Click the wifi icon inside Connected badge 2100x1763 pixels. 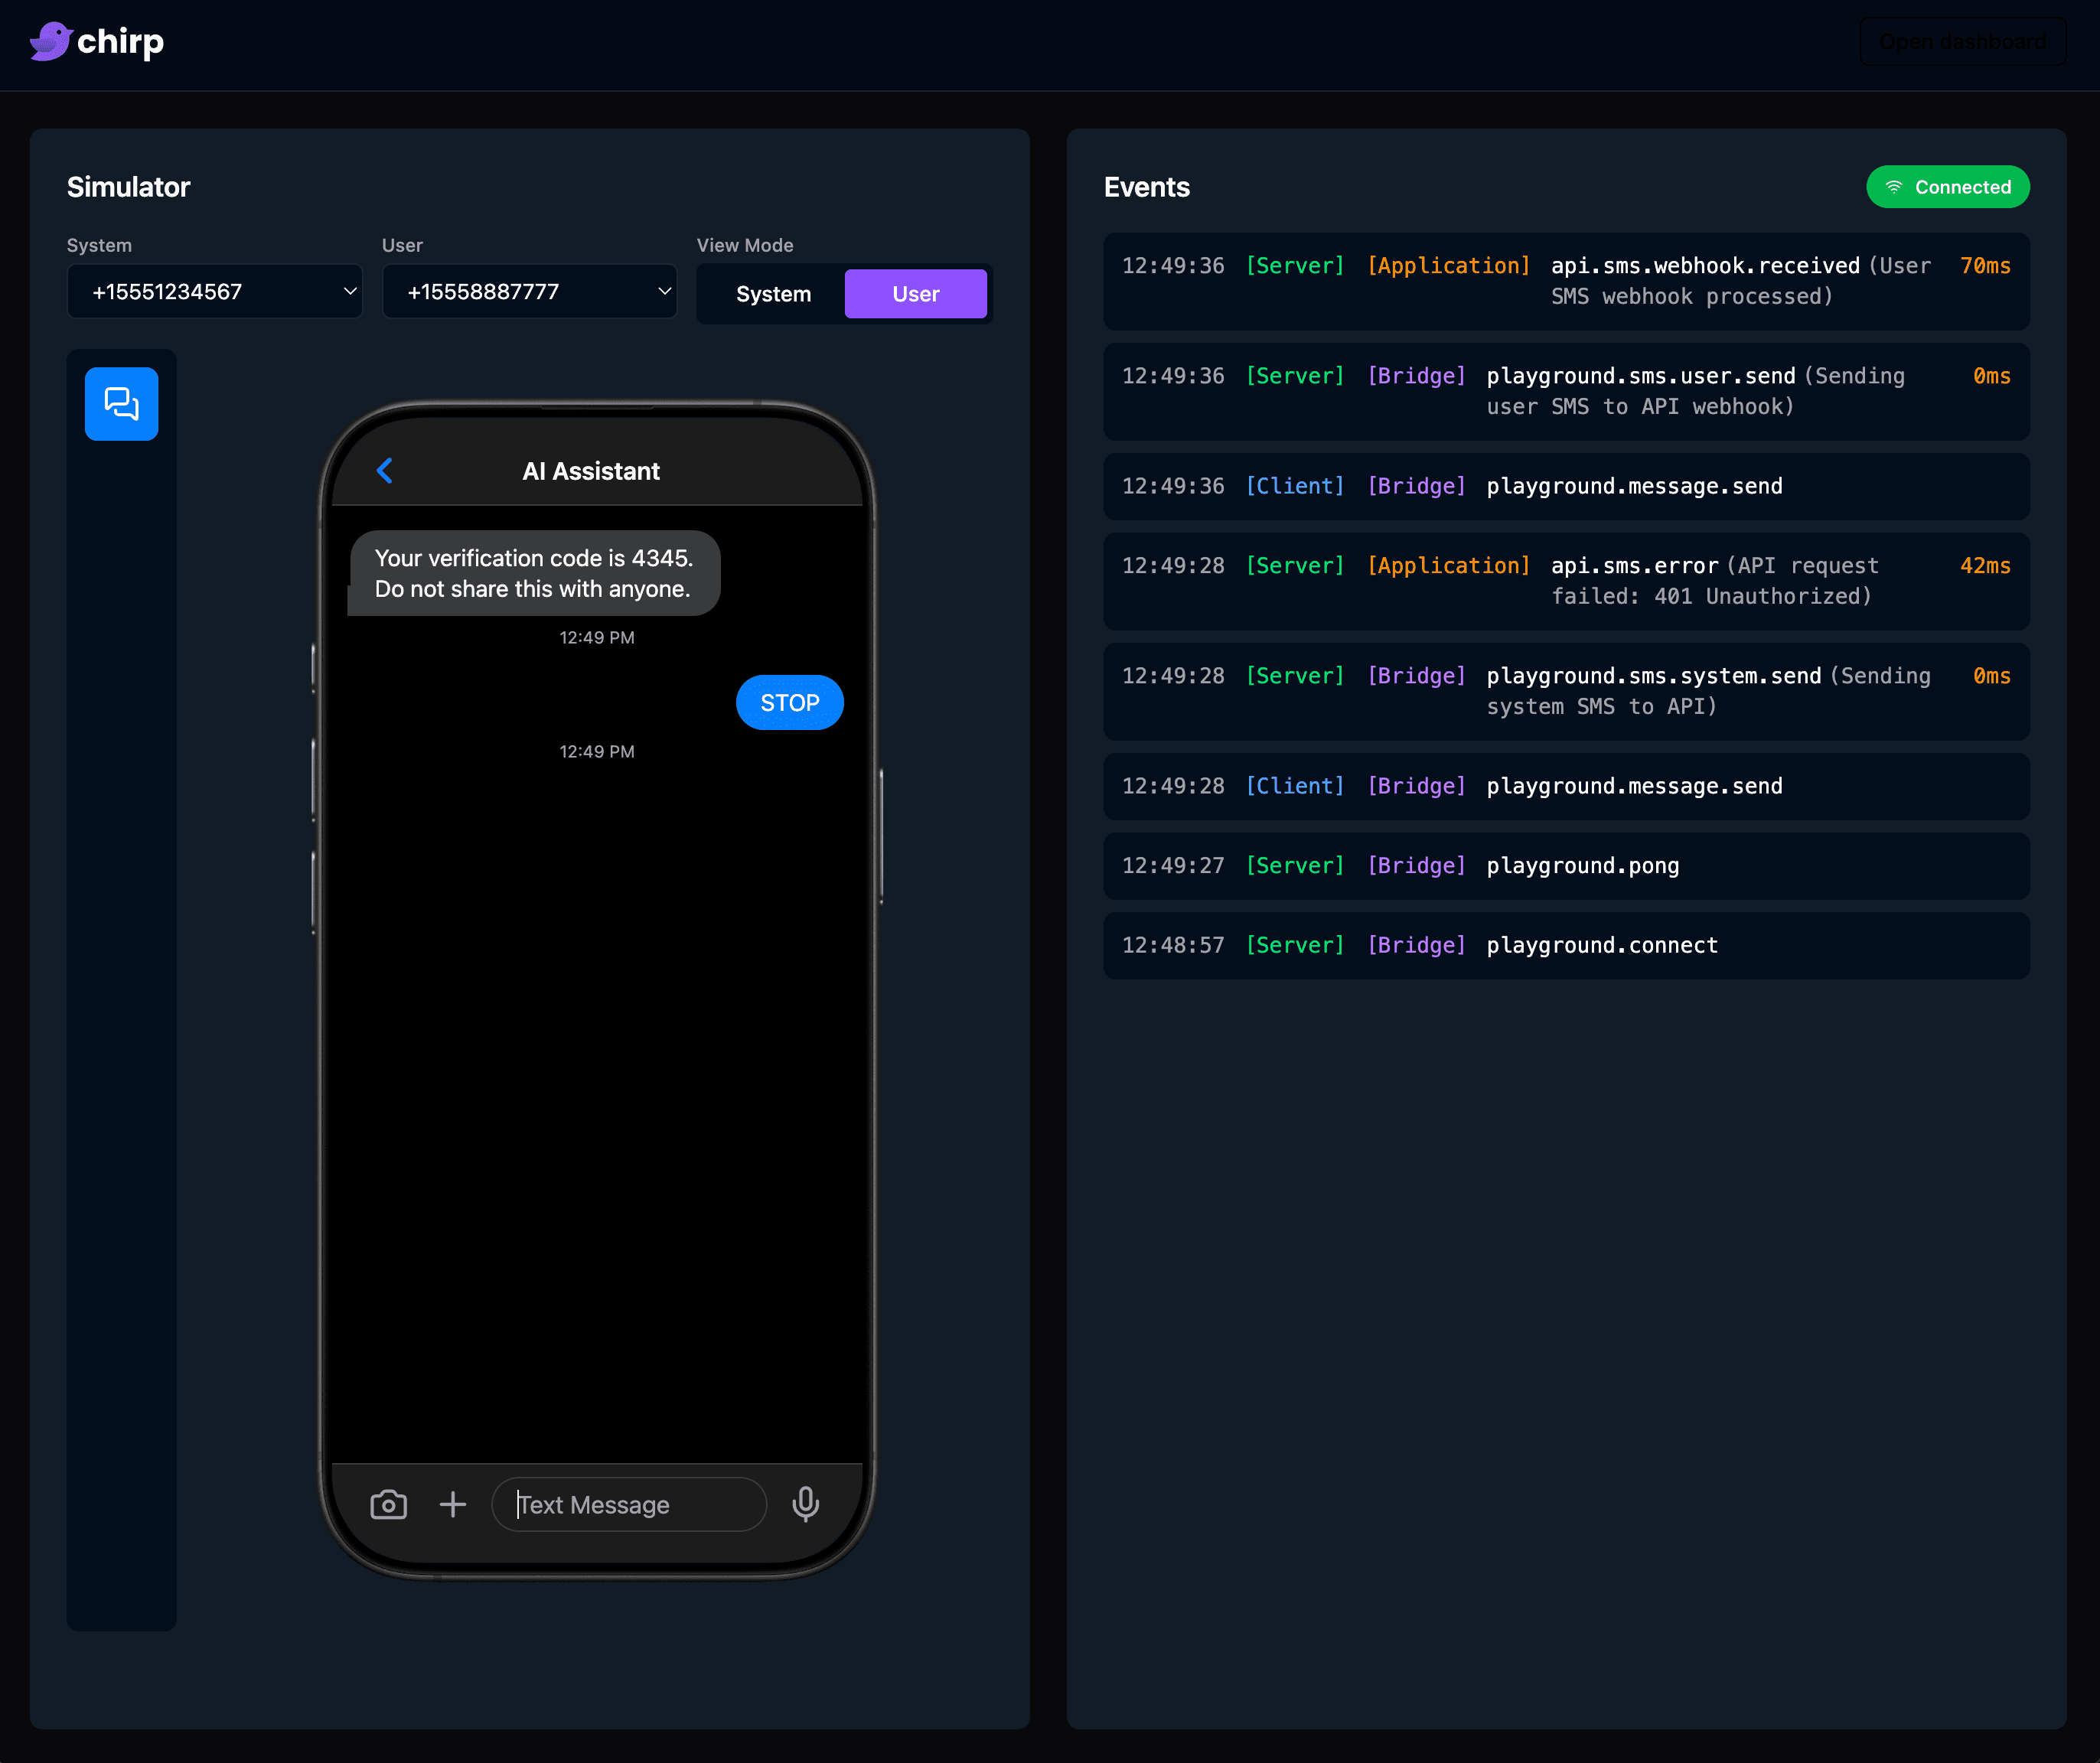(1893, 186)
